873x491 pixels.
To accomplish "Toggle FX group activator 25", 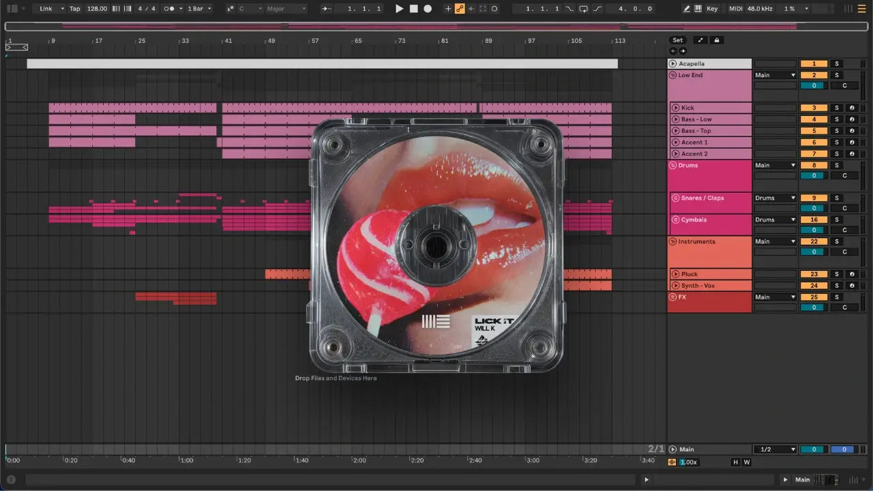I will click(814, 297).
